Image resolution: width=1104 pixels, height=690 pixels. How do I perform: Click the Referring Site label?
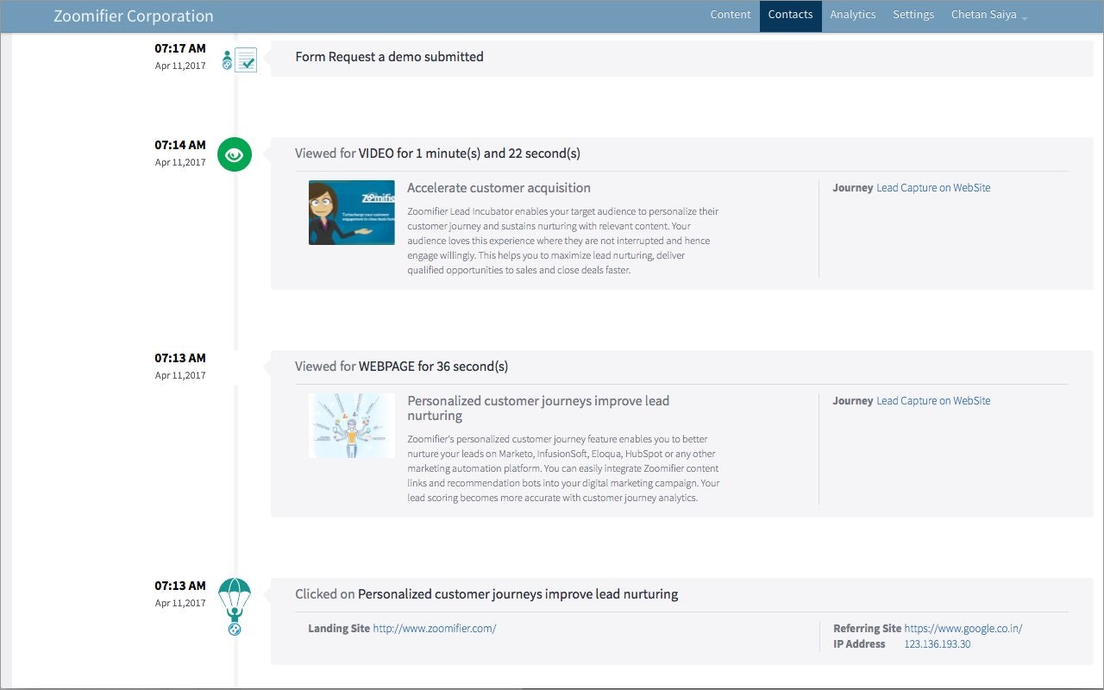867,629
